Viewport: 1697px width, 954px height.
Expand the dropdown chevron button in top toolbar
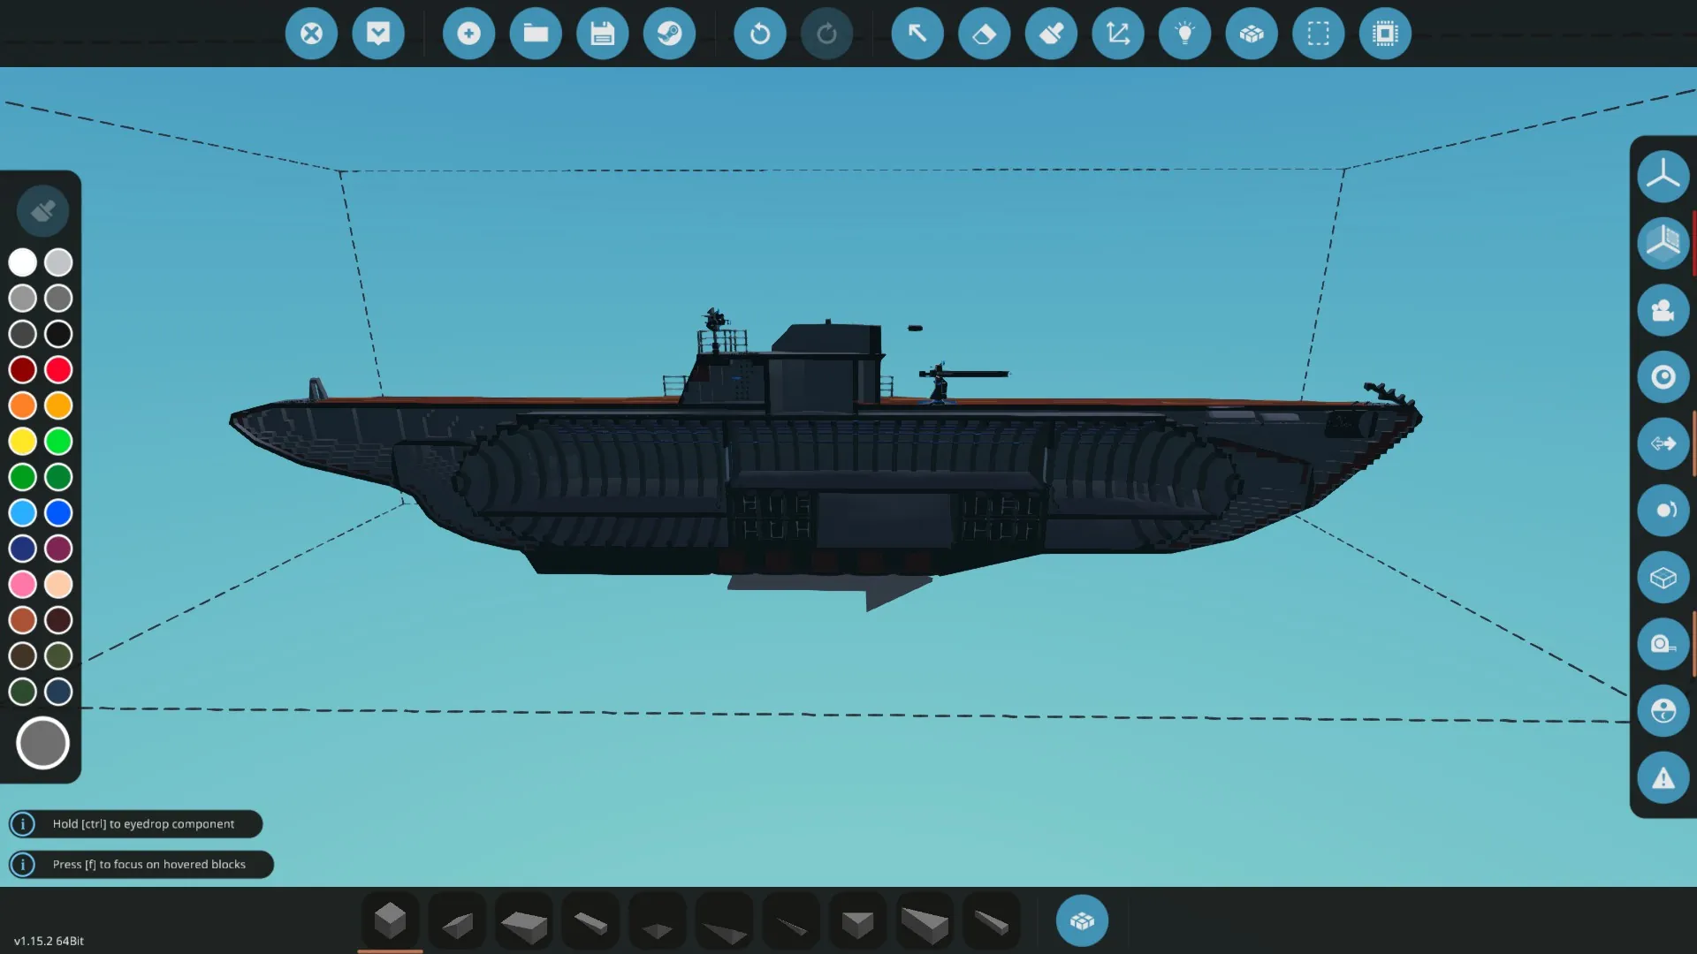click(378, 34)
